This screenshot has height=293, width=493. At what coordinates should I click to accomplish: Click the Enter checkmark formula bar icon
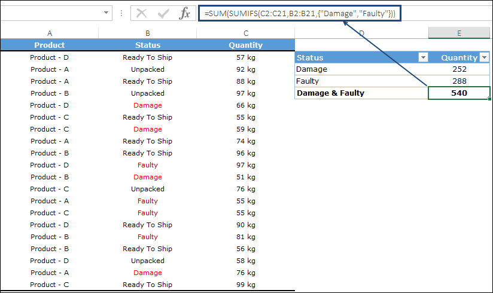tap(163, 14)
